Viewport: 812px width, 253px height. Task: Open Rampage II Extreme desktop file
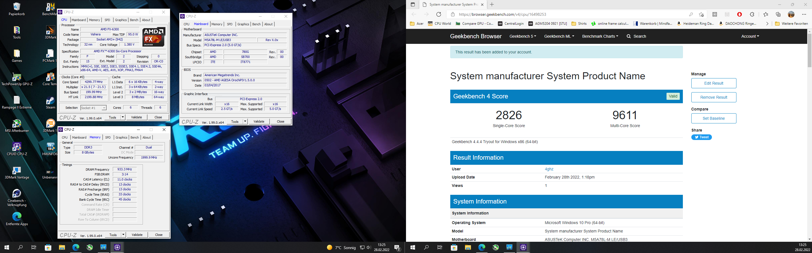(17, 102)
